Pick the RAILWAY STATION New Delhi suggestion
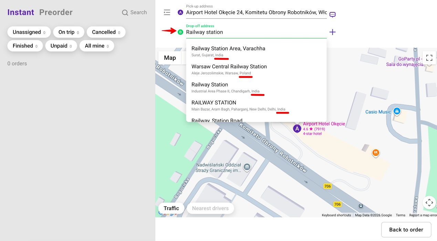 pyautogui.click(x=214, y=105)
